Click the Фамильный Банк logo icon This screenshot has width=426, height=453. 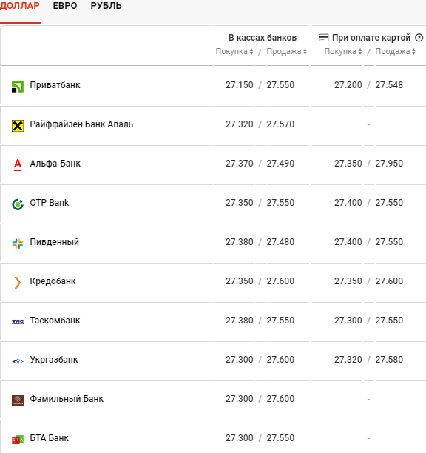pos(17,400)
